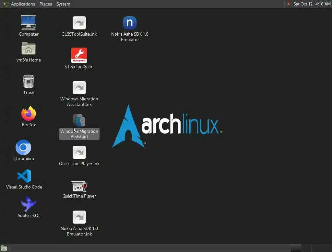Select the QuickTime Player wine icon
Screen dimensions: 332x252
coord(79,186)
